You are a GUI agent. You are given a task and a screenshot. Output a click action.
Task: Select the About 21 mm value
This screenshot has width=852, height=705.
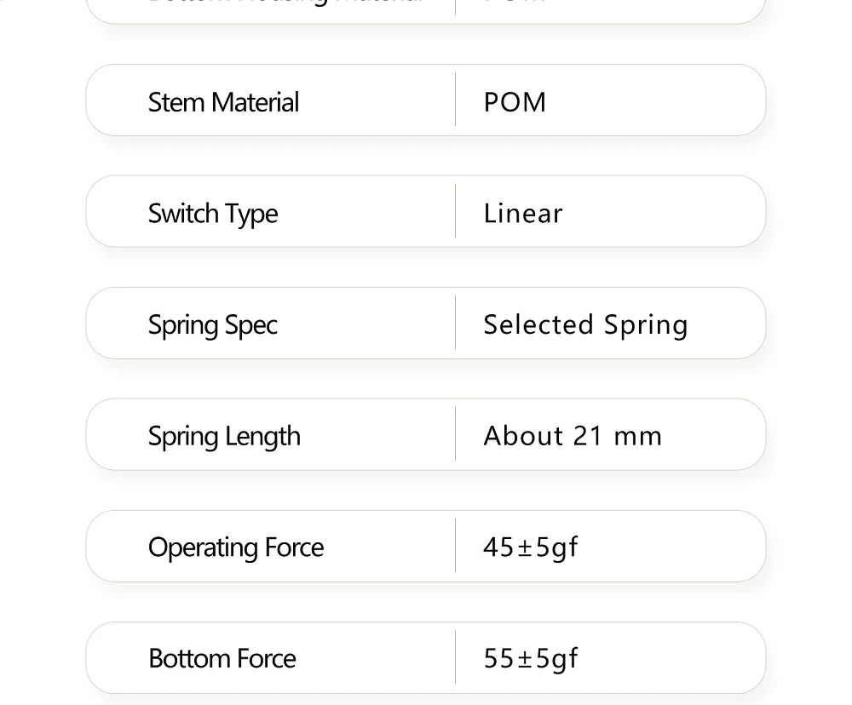(x=573, y=437)
